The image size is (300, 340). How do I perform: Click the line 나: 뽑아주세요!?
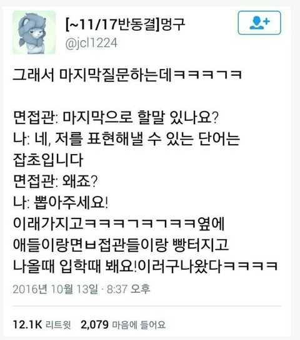61,202
